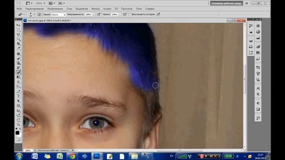Open the tool preset picker arrow
The image size is (285, 160).
click(24, 15)
